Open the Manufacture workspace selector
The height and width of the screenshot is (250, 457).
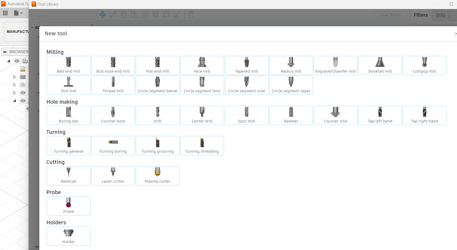(16, 32)
